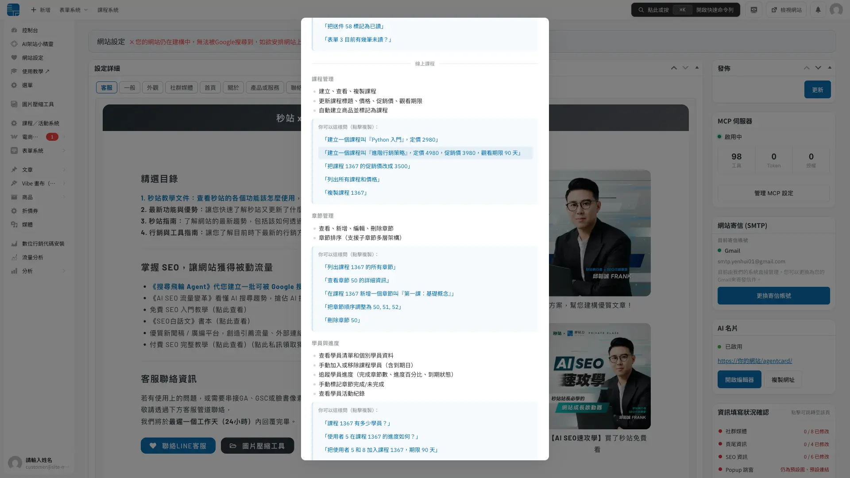Open 社群媒體 row in 資訊填寫狀況確認
This screenshot has height=478, width=850.
coord(773,431)
